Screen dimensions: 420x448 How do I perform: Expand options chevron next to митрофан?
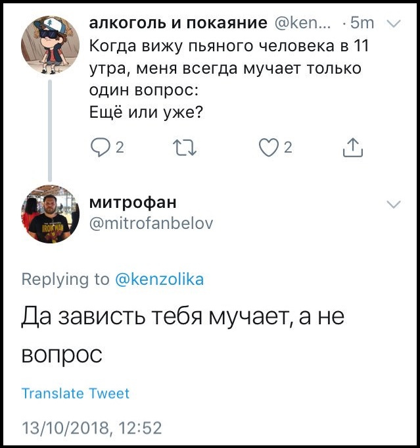(393, 204)
